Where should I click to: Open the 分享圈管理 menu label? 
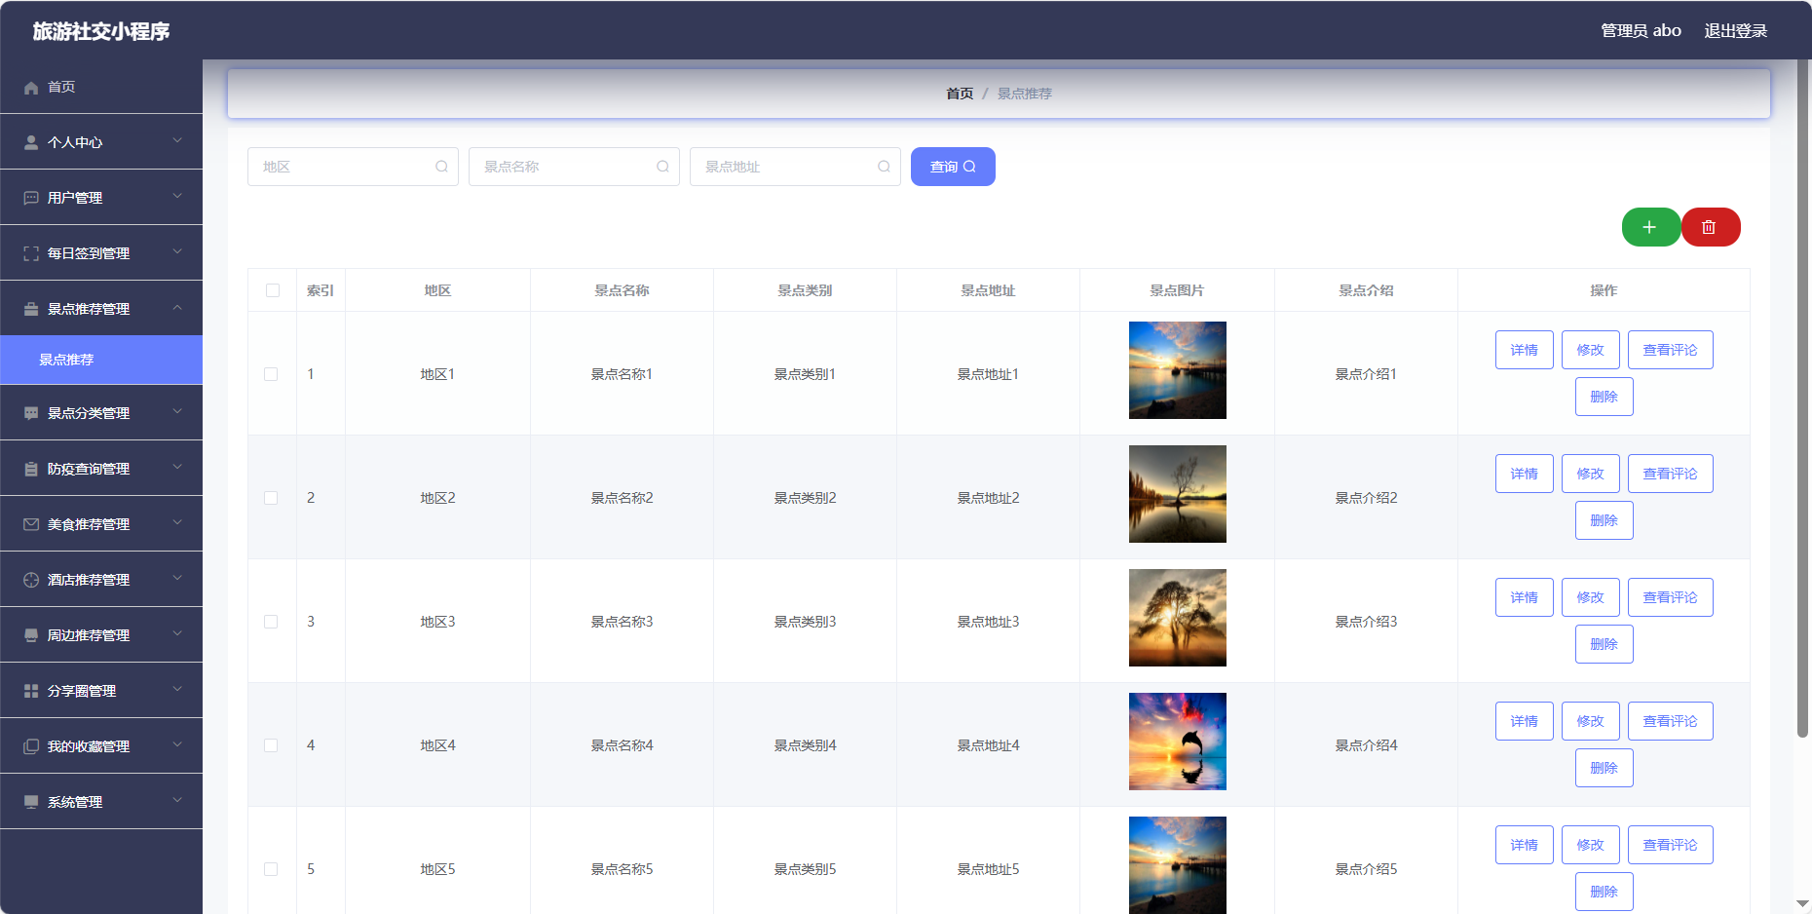pos(82,692)
